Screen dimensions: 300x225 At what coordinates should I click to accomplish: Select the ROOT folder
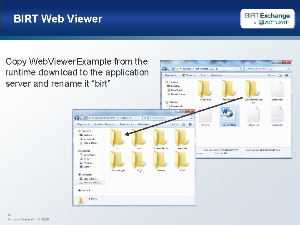(182, 162)
